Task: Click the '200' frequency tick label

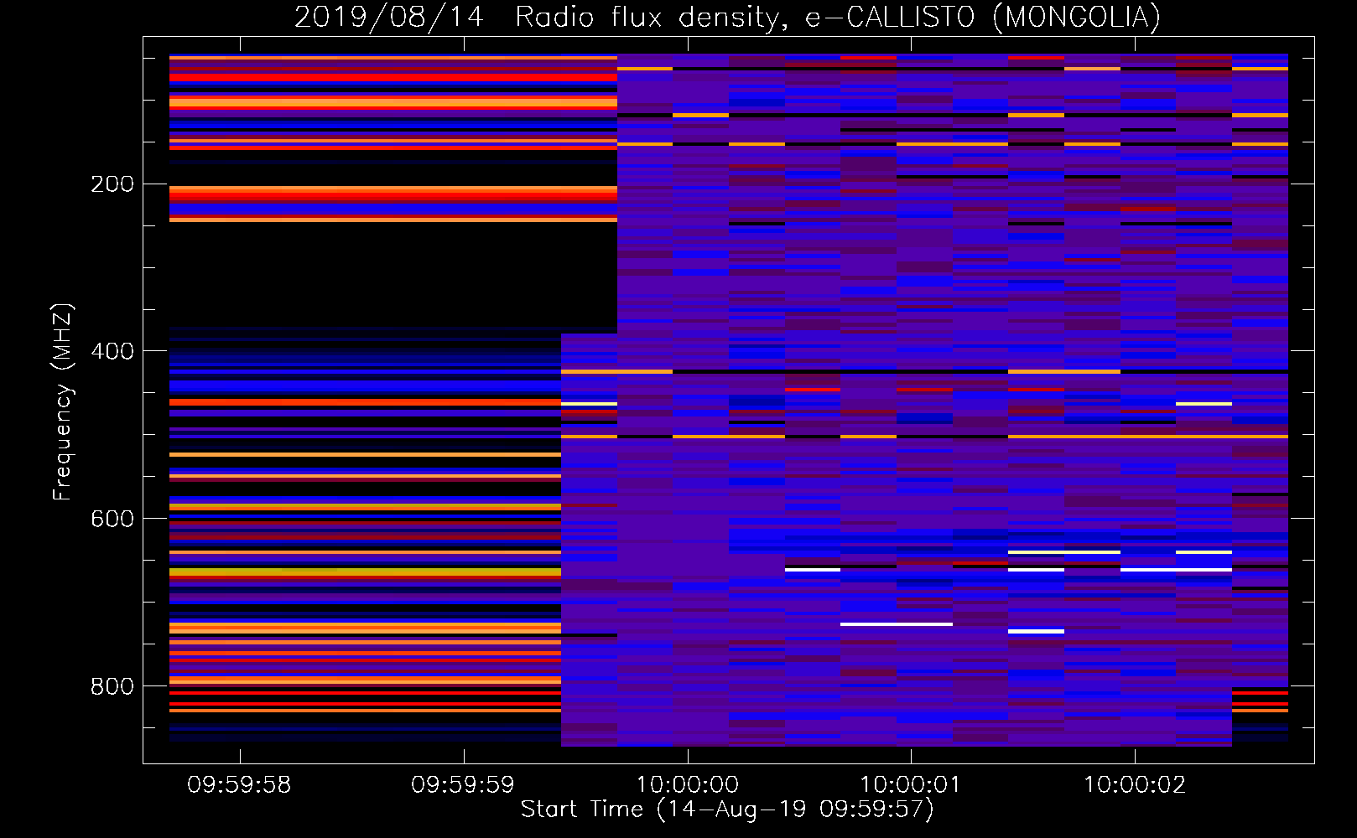Action: pos(112,184)
